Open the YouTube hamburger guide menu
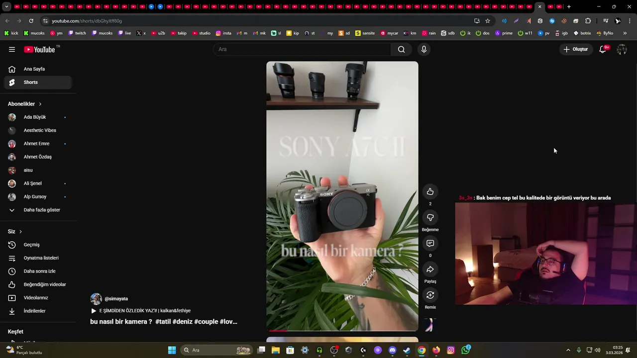This screenshot has height=358, width=637. click(x=12, y=49)
